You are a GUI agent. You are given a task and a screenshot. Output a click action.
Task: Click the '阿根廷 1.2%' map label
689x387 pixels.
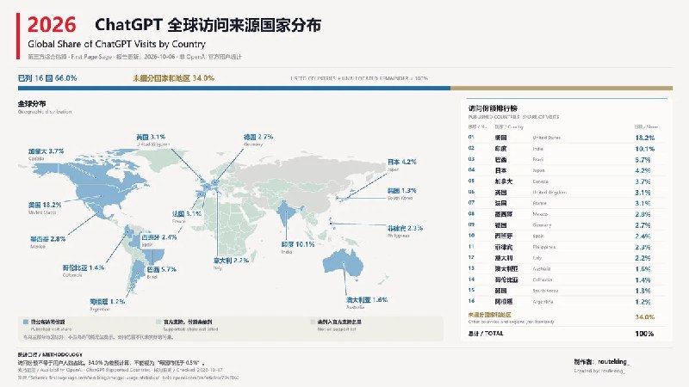pyautogui.click(x=107, y=302)
